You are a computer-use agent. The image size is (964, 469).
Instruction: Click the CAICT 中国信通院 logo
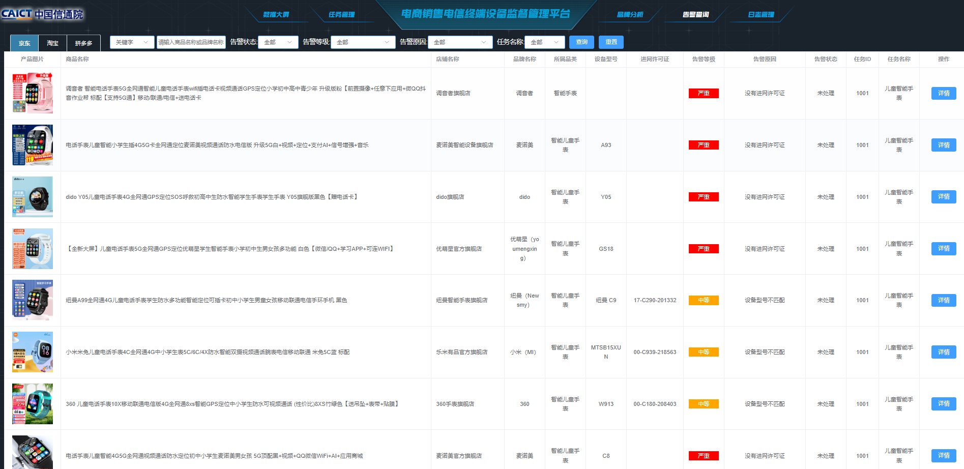pyautogui.click(x=42, y=14)
